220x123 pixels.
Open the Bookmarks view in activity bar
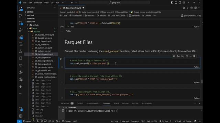21,58
